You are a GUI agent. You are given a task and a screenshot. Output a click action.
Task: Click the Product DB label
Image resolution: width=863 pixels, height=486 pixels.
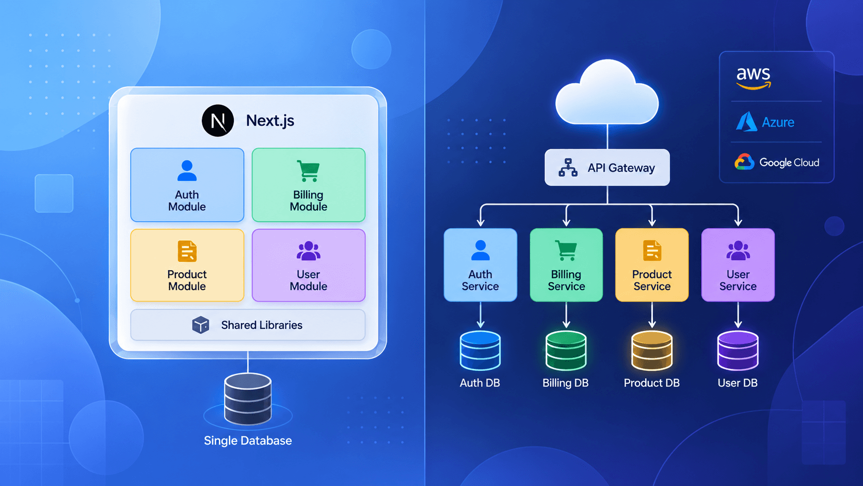(652, 383)
